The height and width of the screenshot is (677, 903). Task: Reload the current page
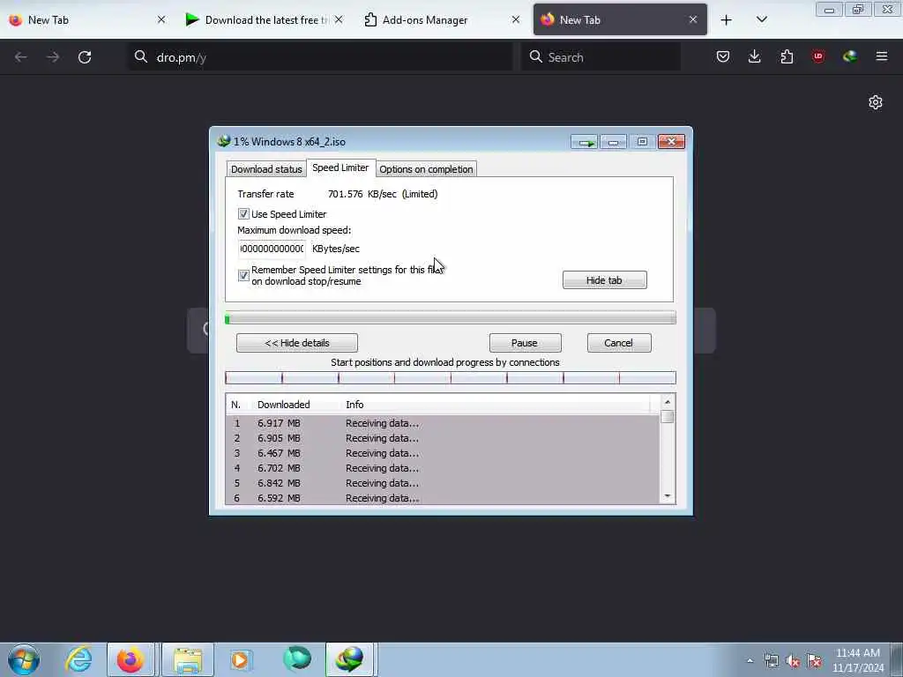pyautogui.click(x=85, y=57)
